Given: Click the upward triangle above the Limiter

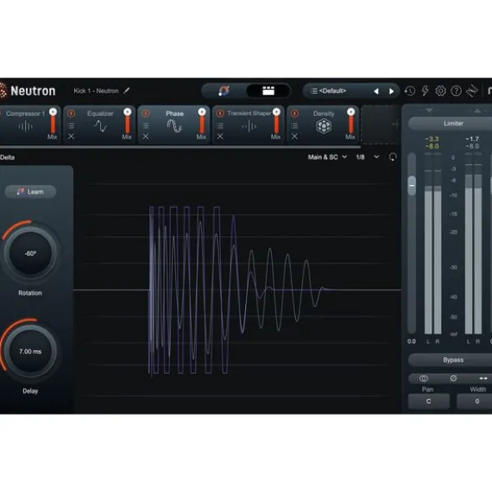Looking at the screenshot, I should click(477, 110).
